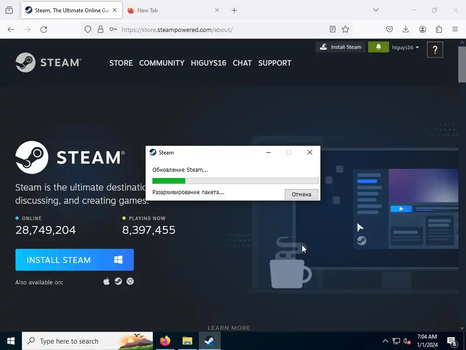466x350 pixels.
Task: Show hidden system tray icons chevron
Action: (x=385, y=341)
